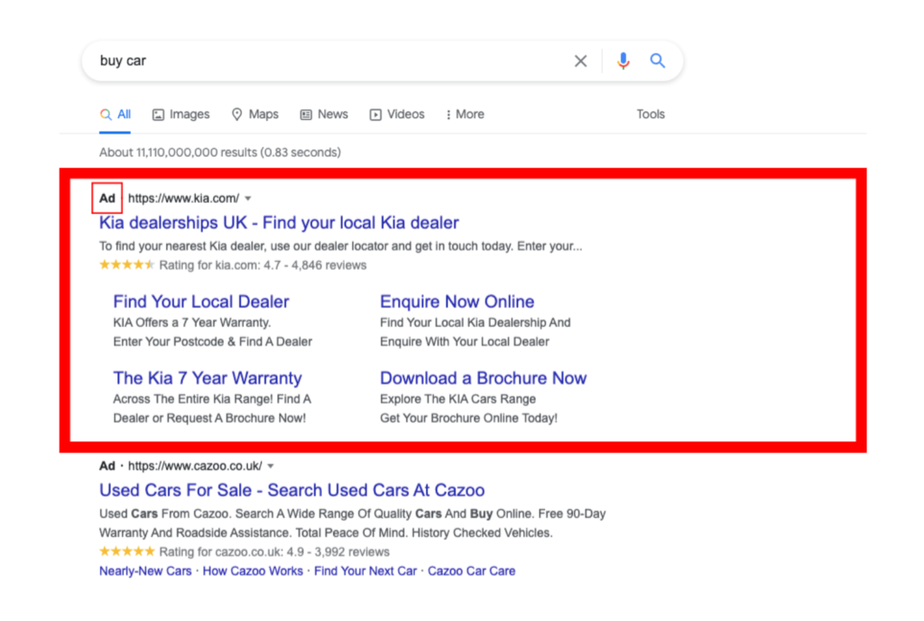Viewport: 924px width, 621px height.
Task: Switch to the Images tab
Action: tap(180, 115)
